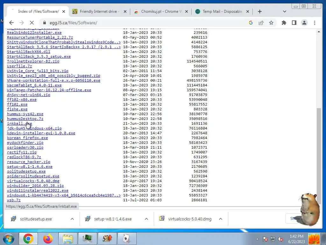Open spidersolitudesetup.exe link

tap(33, 176)
